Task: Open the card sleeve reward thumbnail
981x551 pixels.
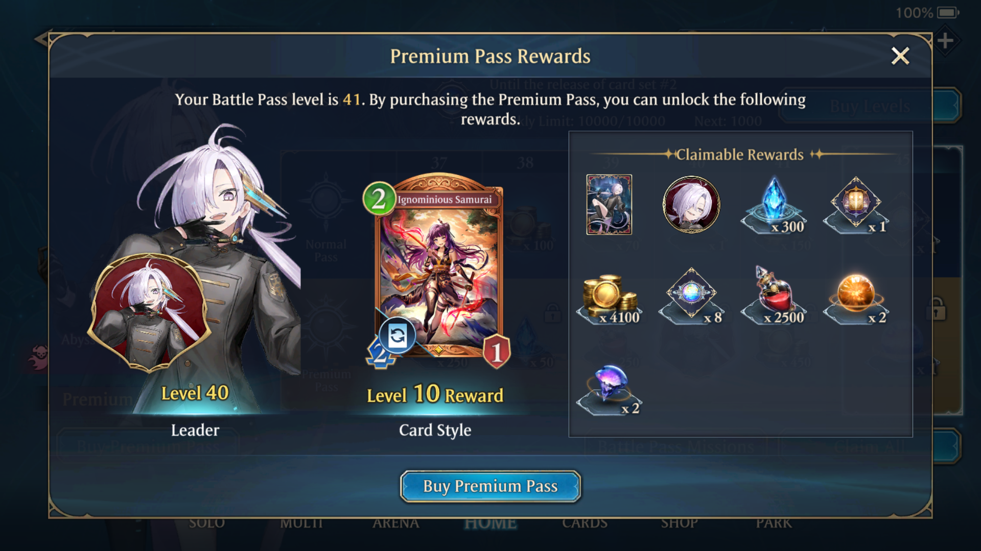Action: (609, 205)
